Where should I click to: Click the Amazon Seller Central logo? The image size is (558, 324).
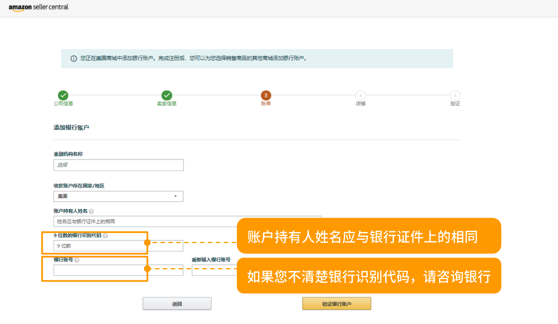click(x=39, y=7)
